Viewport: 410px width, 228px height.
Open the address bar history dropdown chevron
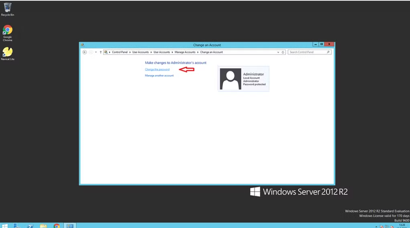[278, 52]
